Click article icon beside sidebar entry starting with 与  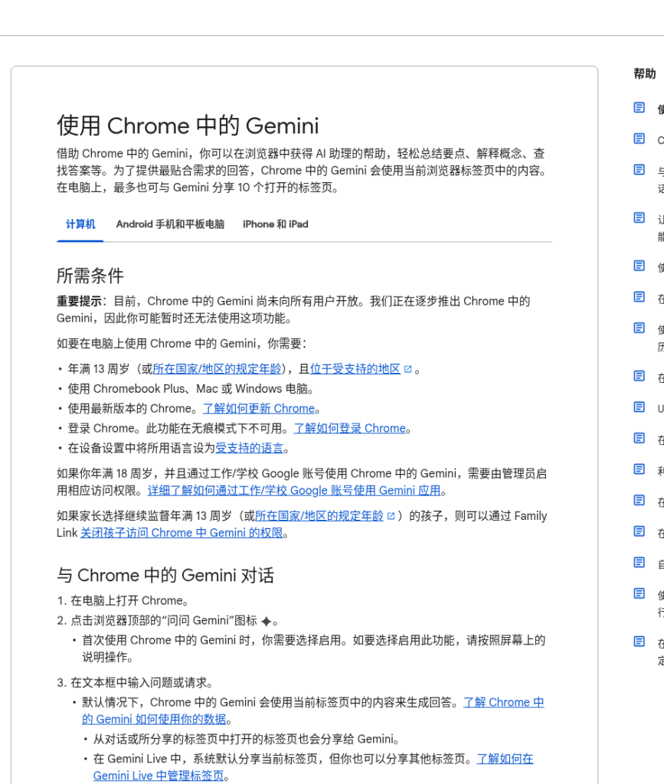(x=639, y=169)
